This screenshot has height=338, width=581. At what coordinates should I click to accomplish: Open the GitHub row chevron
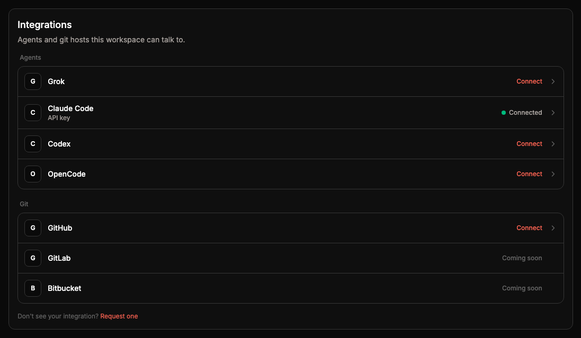(x=553, y=228)
